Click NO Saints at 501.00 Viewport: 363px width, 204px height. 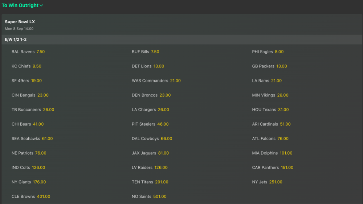[x=149, y=196]
